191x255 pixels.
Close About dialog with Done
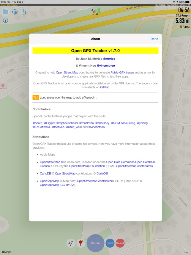(x=154, y=39)
